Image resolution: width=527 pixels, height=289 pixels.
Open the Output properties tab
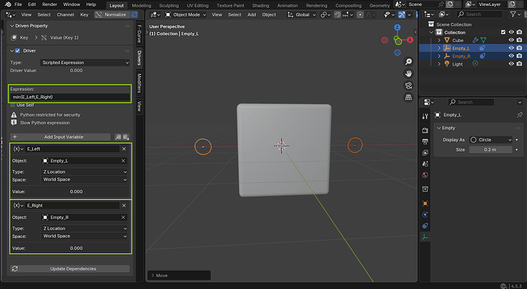coord(425,142)
